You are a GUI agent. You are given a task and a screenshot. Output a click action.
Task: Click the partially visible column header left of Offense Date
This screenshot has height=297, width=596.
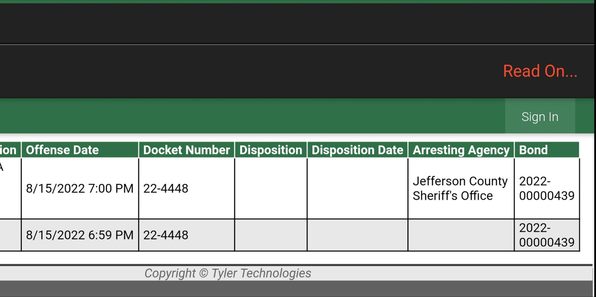(x=10, y=150)
